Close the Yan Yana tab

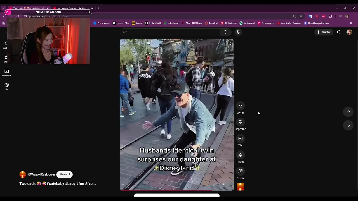coord(92,8)
